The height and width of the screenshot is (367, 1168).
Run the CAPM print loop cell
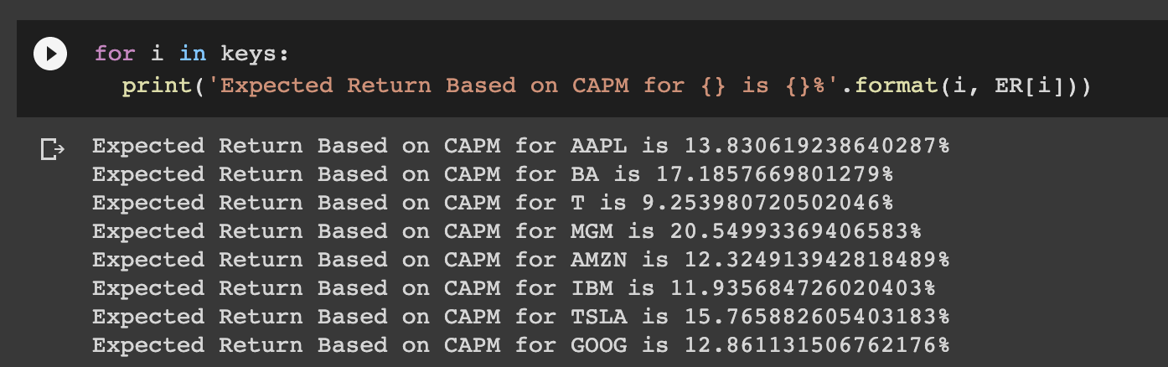(x=49, y=54)
